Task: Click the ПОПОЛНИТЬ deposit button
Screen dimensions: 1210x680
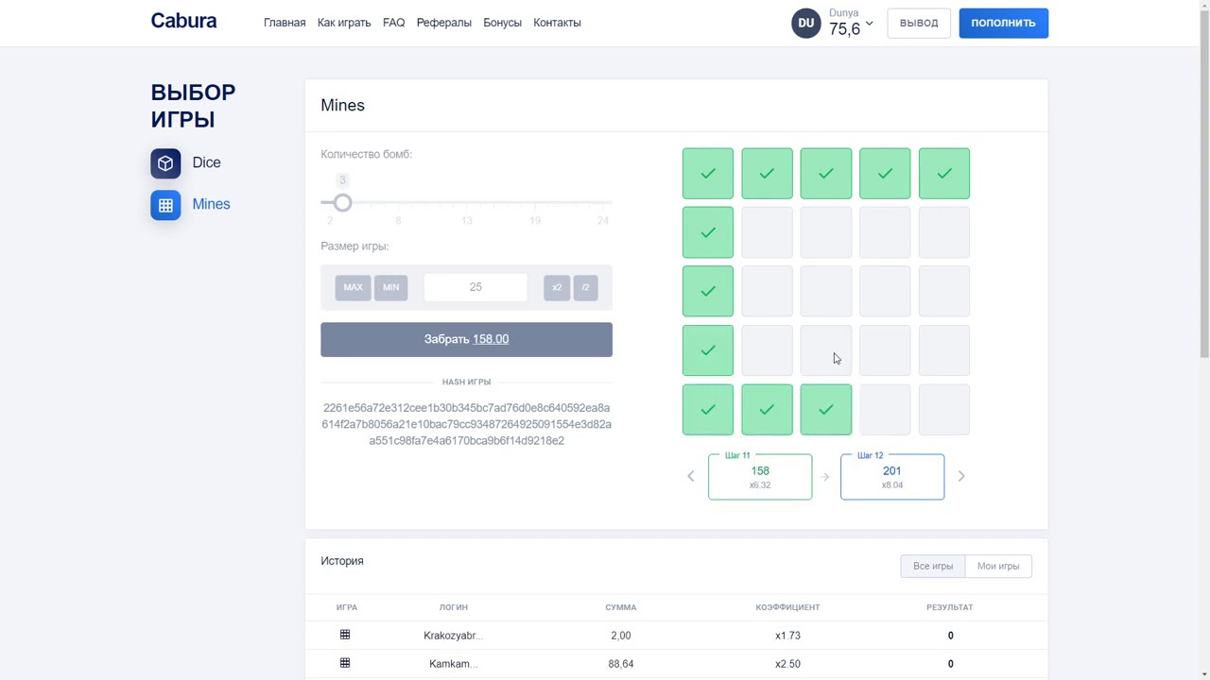Action: point(1003,23)
